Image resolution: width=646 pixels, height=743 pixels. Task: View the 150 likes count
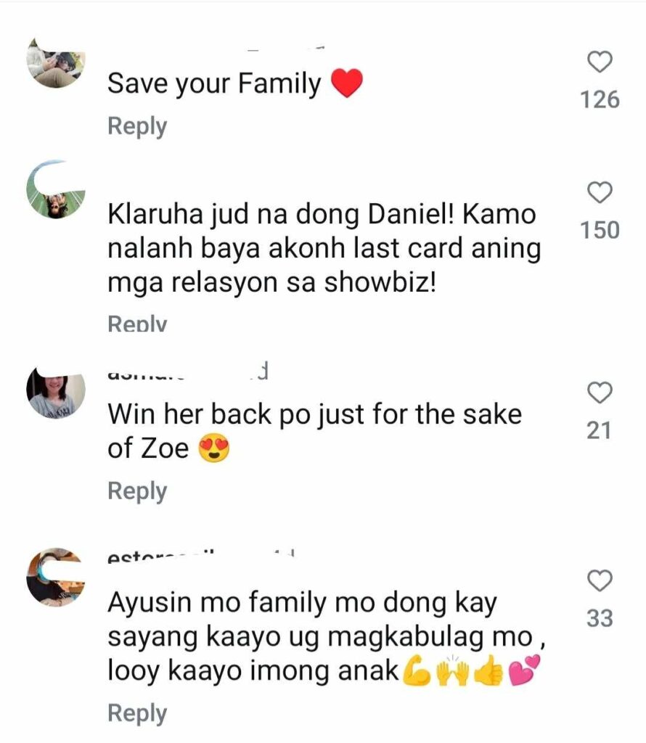pyautogui.click(x=600, y=230)
